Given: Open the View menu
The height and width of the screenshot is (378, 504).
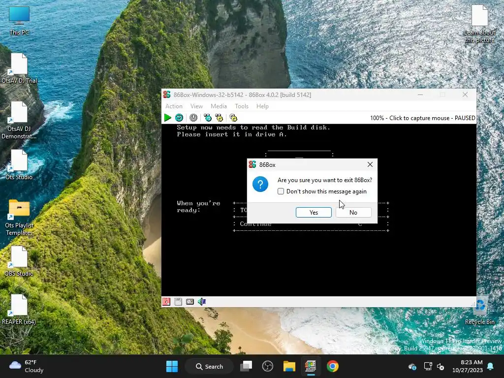Looking at the screenshot, I should point(196,106).
